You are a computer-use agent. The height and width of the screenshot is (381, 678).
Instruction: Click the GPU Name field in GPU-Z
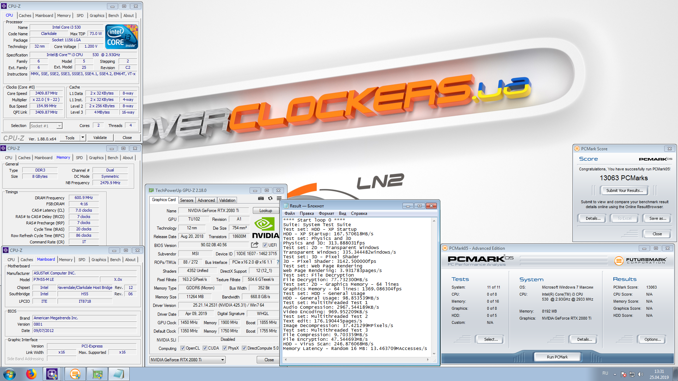tap(214, 211)
